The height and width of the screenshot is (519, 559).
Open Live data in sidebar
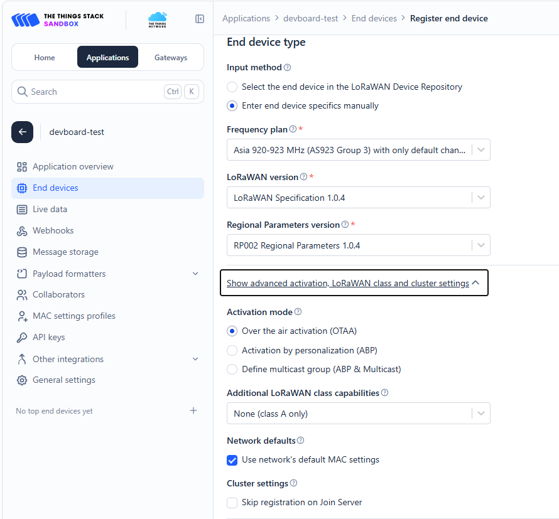point(107,210)
